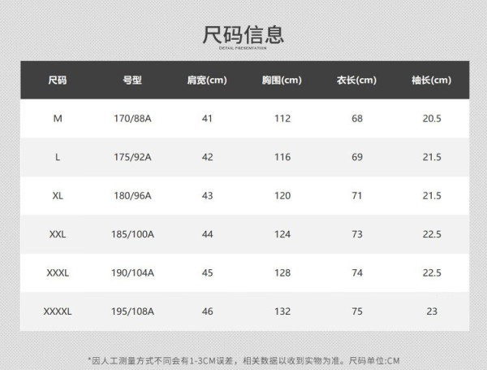Click the 185/100A model cell
Viewport: 487px width, 370px height.
[x=132, y=234]
